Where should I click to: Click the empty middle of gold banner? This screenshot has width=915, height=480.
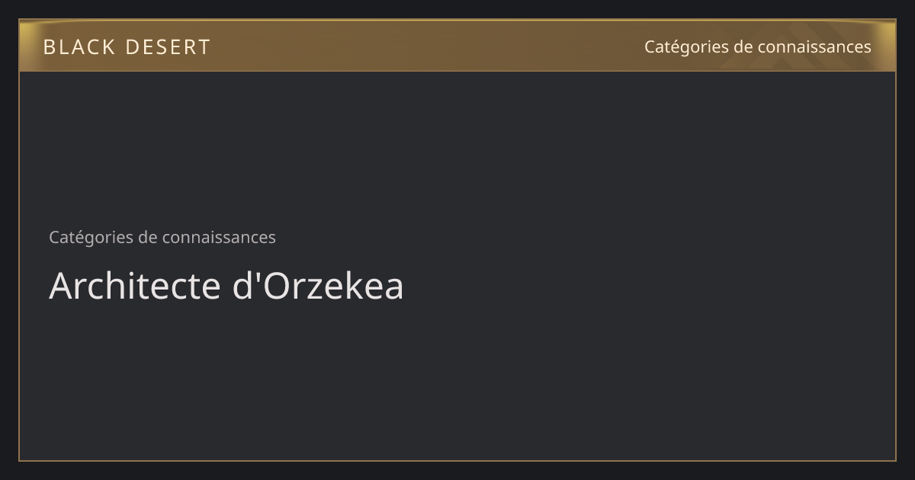[427, 46]
